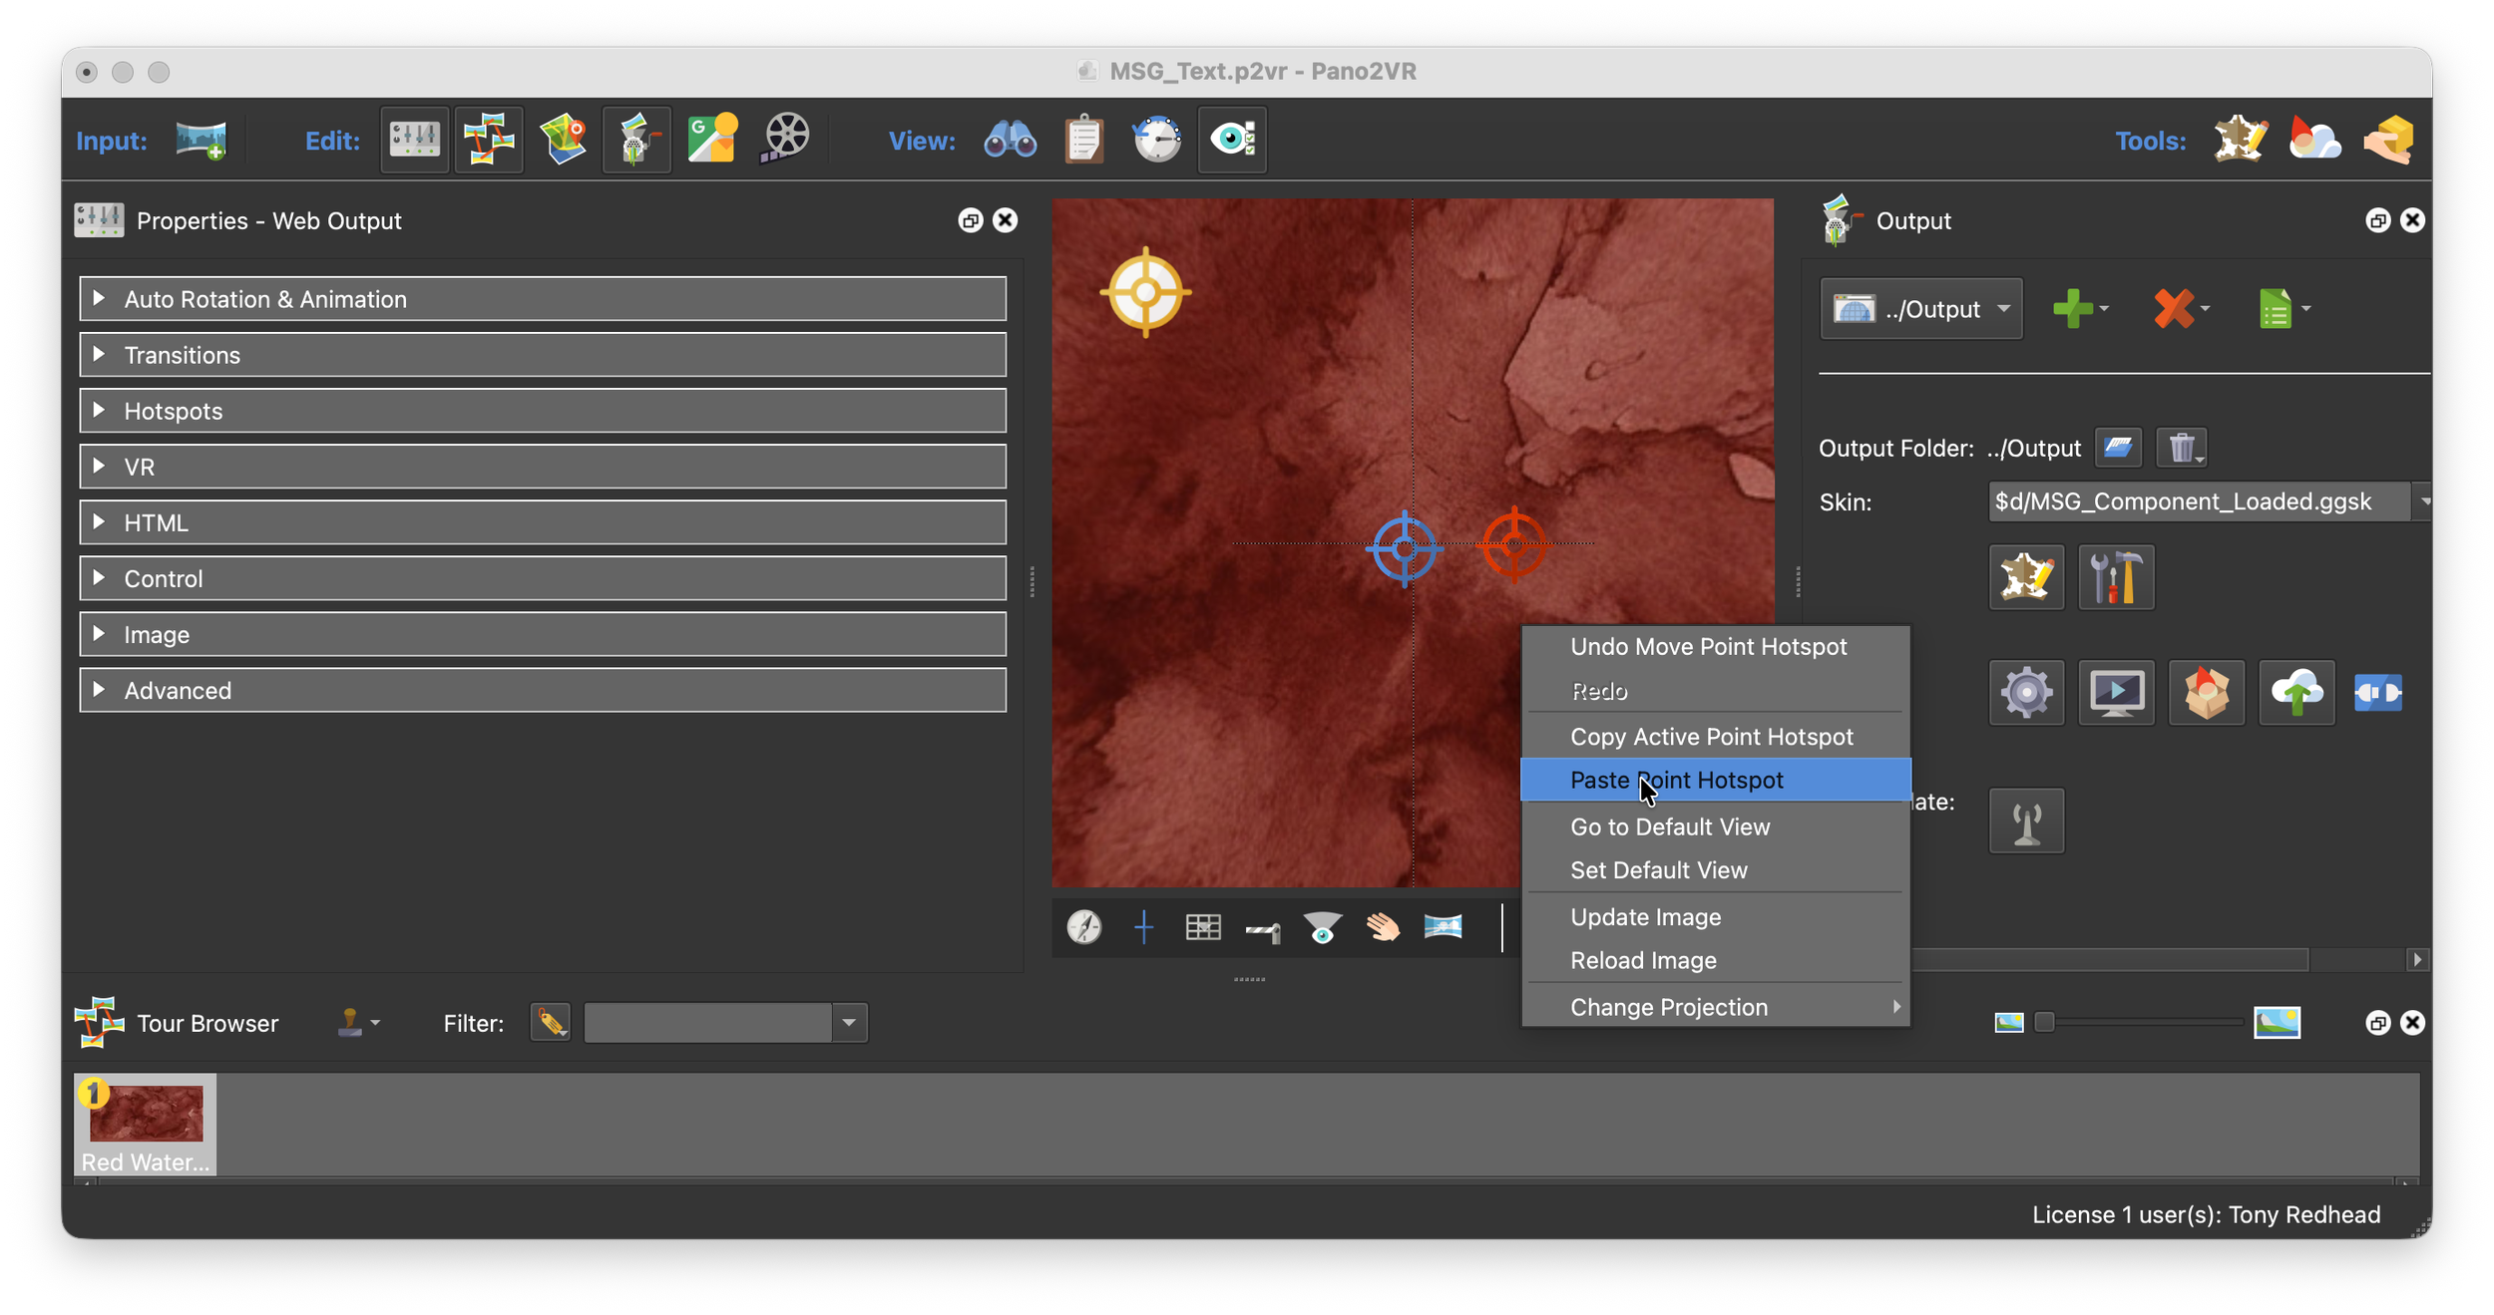Toggle the Properties panel button in Edit toolbar
This screenshot has height=1315, width=2494.
[415, 140]
